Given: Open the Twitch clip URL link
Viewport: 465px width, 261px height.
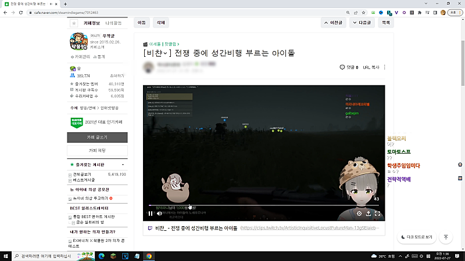Looking at the screenshot, I should tap(310, 228).
